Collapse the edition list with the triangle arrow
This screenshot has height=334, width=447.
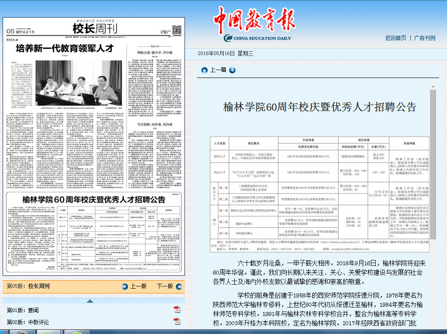point(90,301)
